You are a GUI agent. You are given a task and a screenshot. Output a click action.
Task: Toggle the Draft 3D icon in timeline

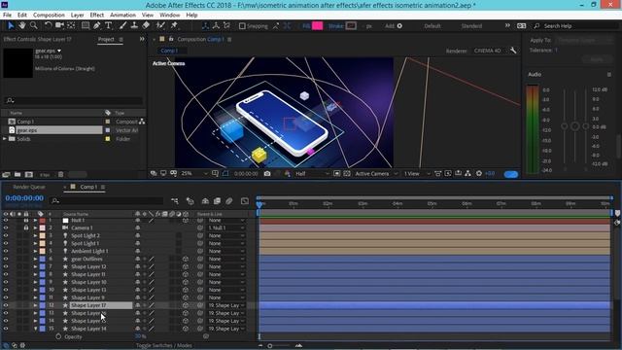click(190, 201)
